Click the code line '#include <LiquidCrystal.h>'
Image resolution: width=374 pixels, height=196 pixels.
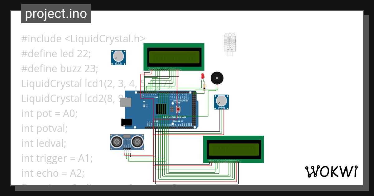tap(83, 39)
